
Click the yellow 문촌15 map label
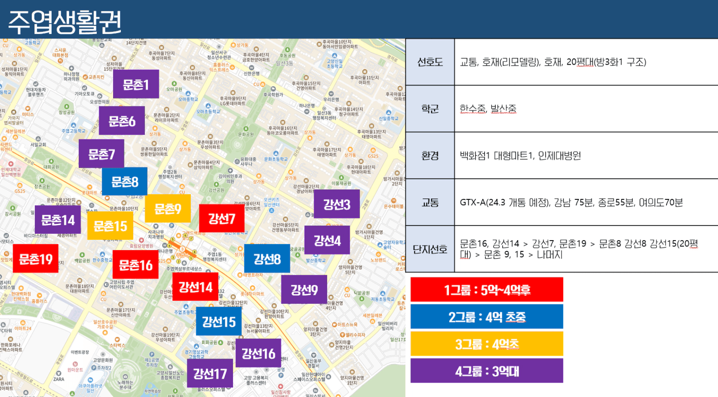[110, 226]
